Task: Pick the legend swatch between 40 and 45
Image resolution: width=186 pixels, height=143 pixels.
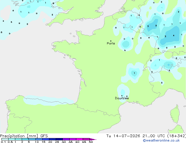Action: [x=80, y=139]
